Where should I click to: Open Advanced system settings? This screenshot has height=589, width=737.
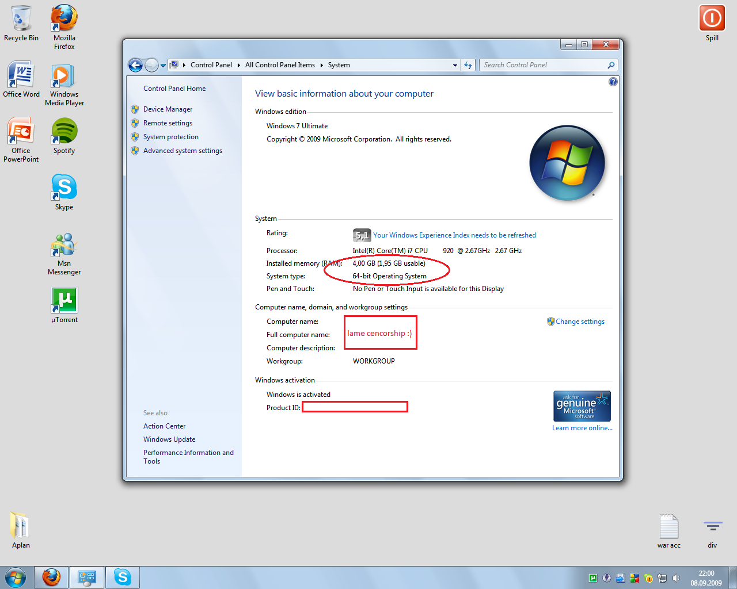pos(183,151)
